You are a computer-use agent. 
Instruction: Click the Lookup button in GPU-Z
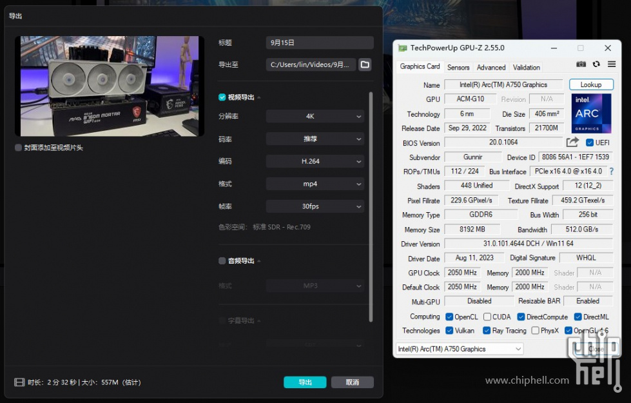pyautogui.click(x=591, y=84)
